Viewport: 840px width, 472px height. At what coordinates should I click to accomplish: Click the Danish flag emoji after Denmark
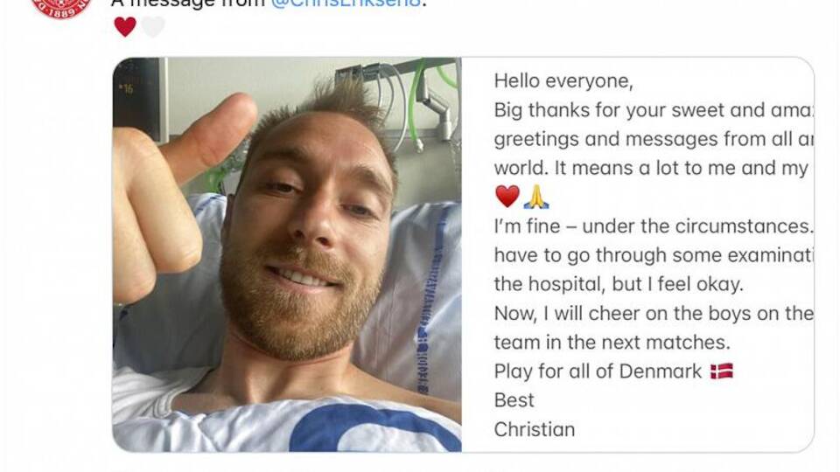(722, 371)
